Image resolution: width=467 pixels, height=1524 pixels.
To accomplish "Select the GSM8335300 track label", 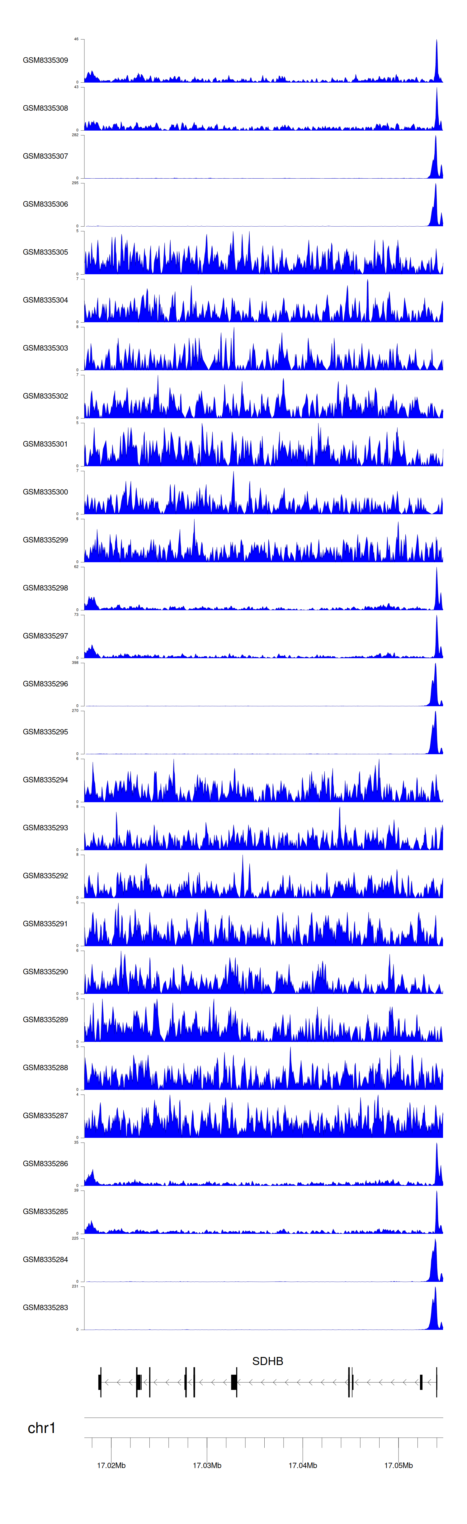I will tap(45, 492).
